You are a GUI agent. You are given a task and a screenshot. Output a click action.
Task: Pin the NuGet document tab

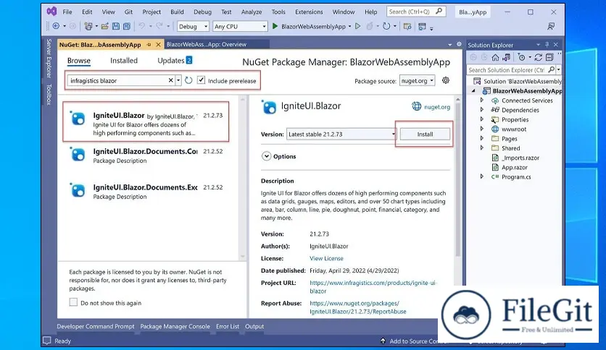point(149,45)
